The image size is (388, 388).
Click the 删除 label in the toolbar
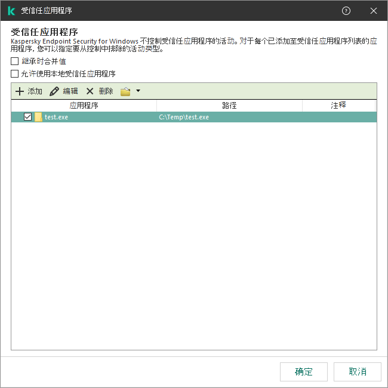click(106, 91)
